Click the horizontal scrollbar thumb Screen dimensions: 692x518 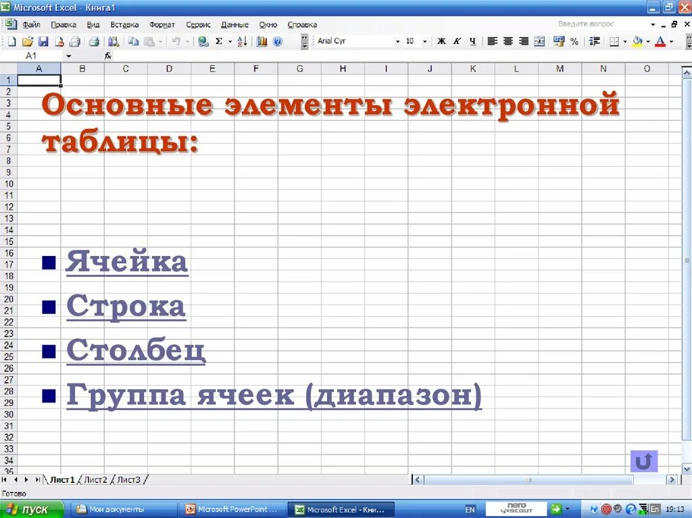[528, 480]
